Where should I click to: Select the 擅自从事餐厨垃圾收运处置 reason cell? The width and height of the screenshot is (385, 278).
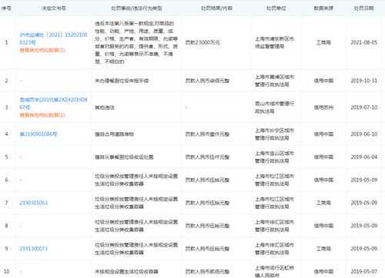coord(124,157)
